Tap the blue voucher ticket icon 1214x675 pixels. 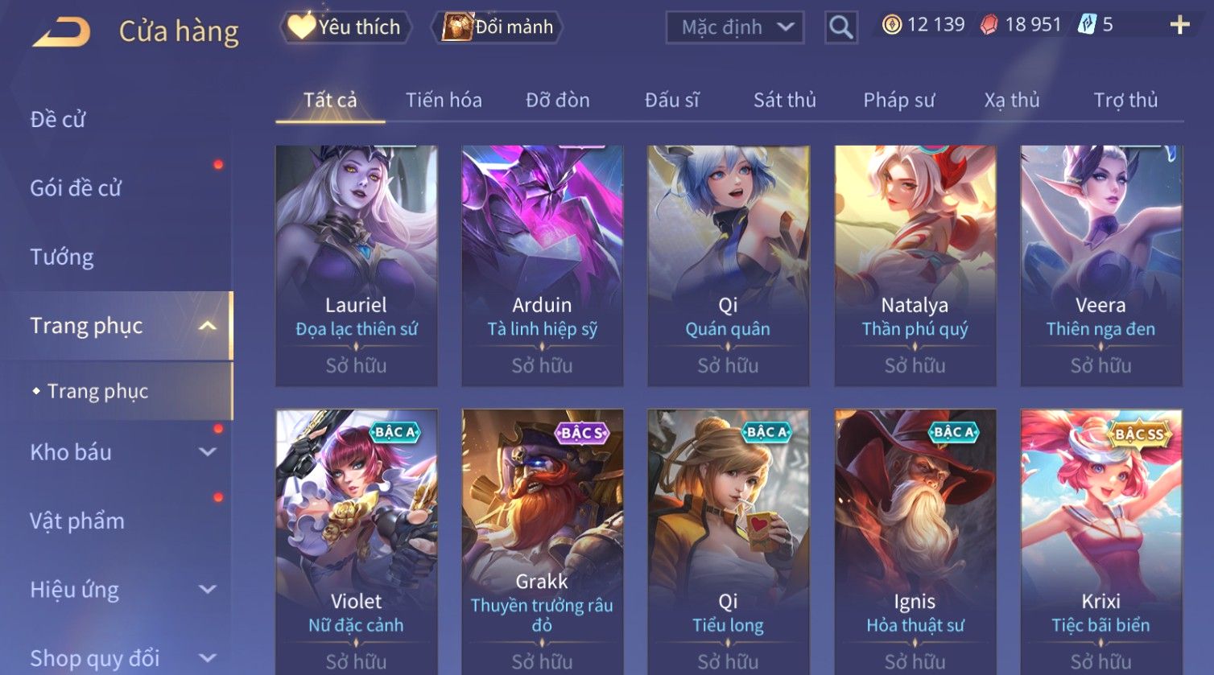coord(1087,25)
